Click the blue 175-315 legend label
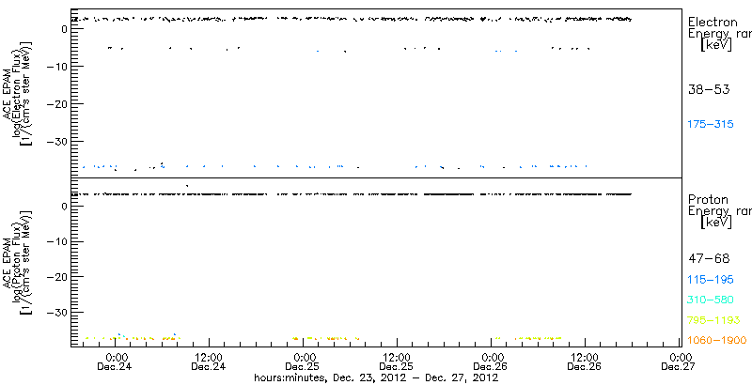The width and height of the screenshot is (752, 385). coord(711,125)
